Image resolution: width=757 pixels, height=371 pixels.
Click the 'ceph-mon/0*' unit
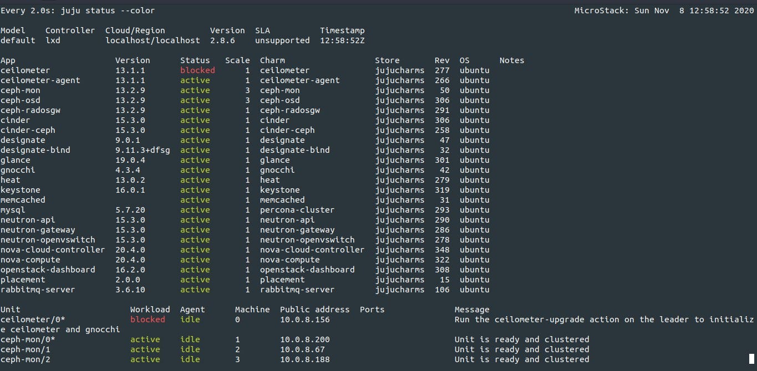(x=28, y=339)
